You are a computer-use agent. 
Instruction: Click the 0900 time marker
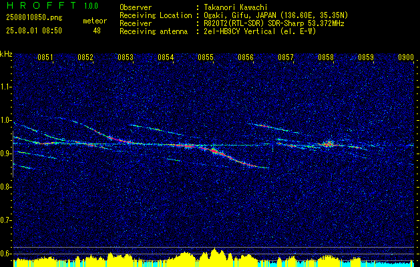coord(406,57)
